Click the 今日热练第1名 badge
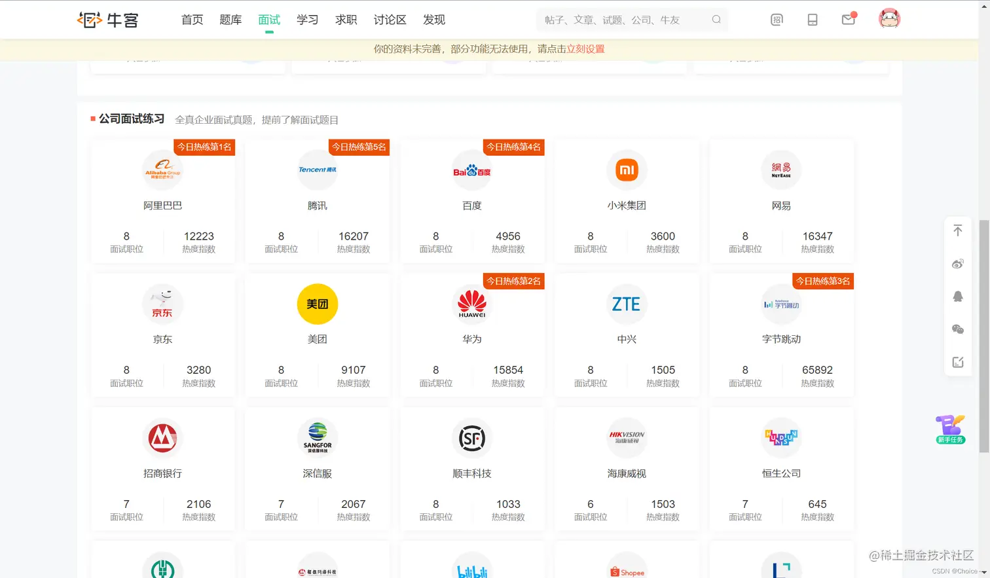 pos(204,147)
